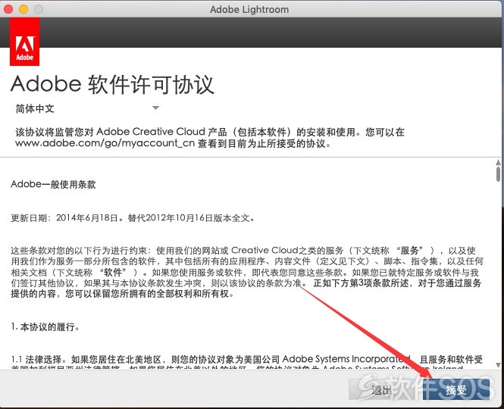Image resolution: width=504 pixels, height=409 pixels.
Task: Click the paragraph starting 1.1 法律选择
Action: click(x=247, y=362)
